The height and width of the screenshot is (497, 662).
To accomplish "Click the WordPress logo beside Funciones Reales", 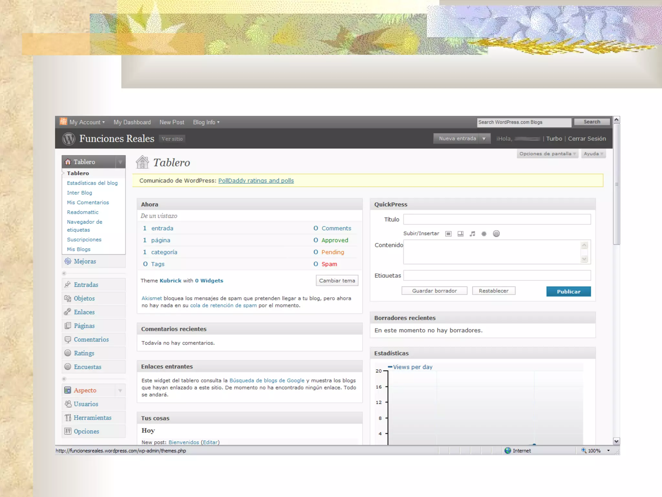I will (69, 139).
